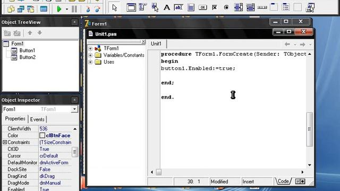Pick the ActionList component icon
Screen dimensions: 340x191
click(310, 7)
